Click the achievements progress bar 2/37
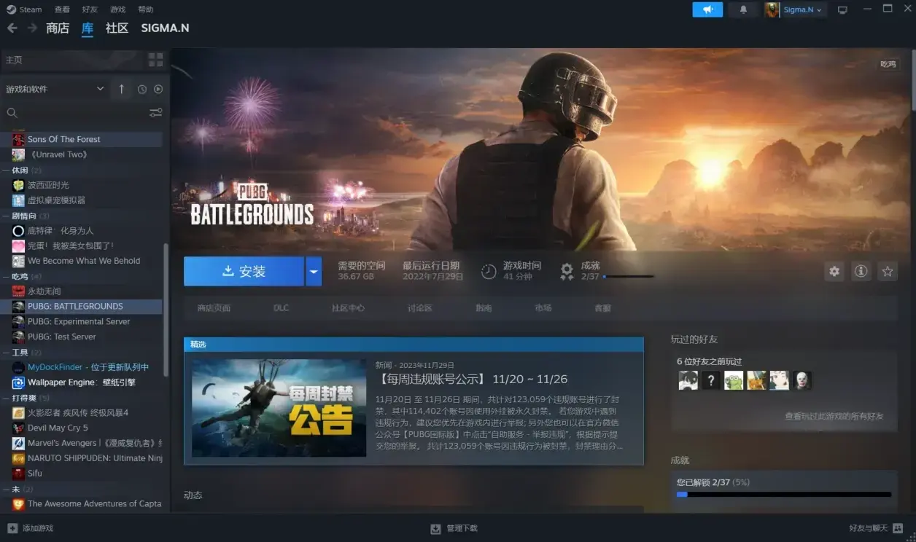This screenshot has height=542, width=916. click(x=784, y=495)
